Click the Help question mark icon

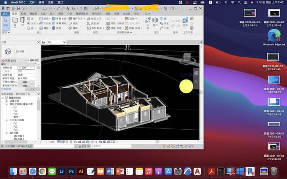[172, 9]
